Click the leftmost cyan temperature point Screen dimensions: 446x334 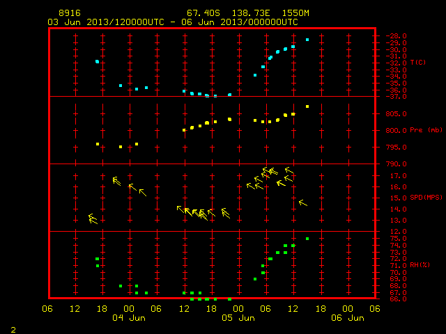[98, 61]
